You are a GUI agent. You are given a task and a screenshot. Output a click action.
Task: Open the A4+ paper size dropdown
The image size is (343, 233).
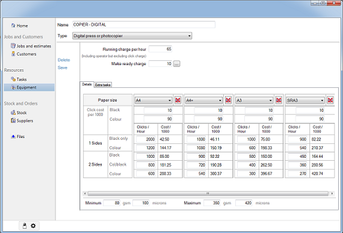(x=203, y=100)
